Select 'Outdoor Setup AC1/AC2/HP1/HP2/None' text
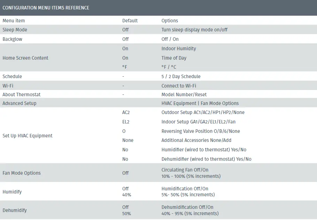The width and height of the screenshot is (317, 220). coord(203,112)
